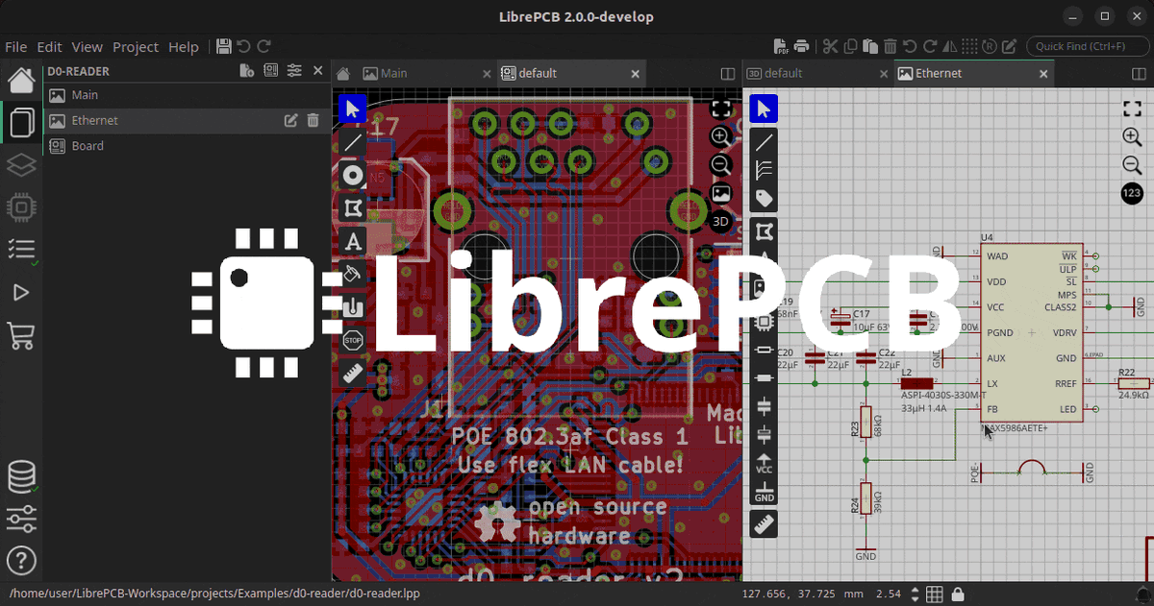Select the board Draw Trace line tool
Image resolution: width=1154 pixels, height=606 pixels.
pos(353,142)
